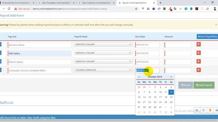Toggle checkbox for March Salary row
This screenshot has width=218, height=122.
pos(0,61)
